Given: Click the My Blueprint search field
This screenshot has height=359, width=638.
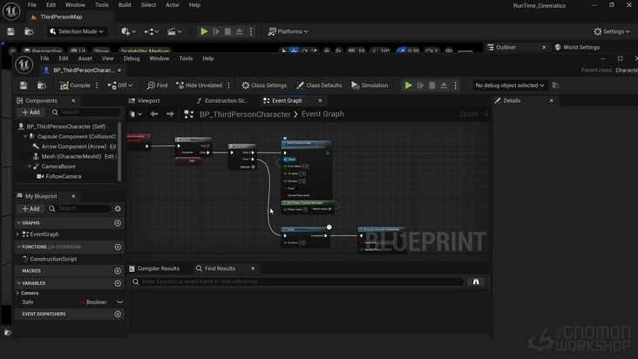Looking at the screenshot, I should pyautogui.click(x=80, y=208).
